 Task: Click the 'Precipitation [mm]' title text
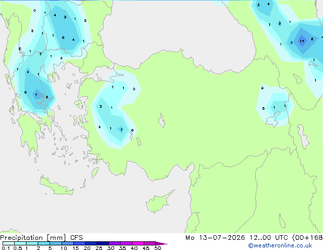point(33,238)
